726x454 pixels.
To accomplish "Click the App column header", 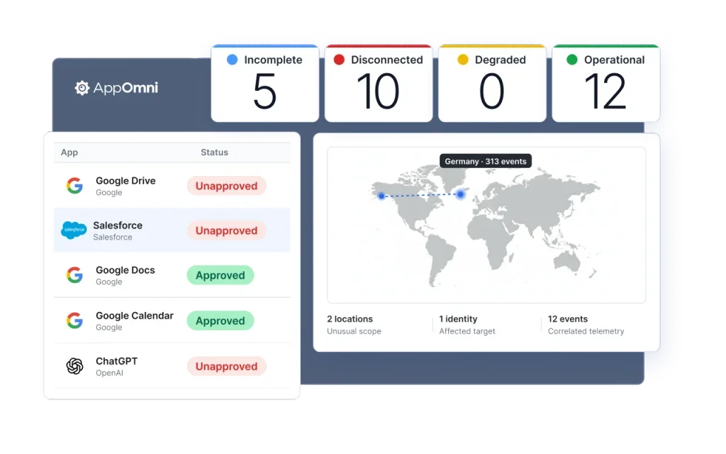I will click(x=69, y=153).
